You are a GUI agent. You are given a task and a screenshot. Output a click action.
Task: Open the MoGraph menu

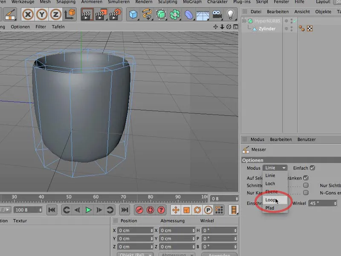[192, 2]
